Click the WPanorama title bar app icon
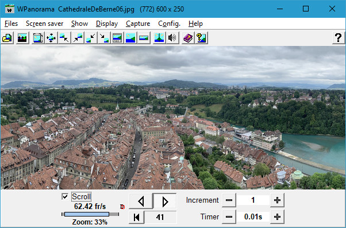Screen dimensions: 346x228 [x=10, y=9]
